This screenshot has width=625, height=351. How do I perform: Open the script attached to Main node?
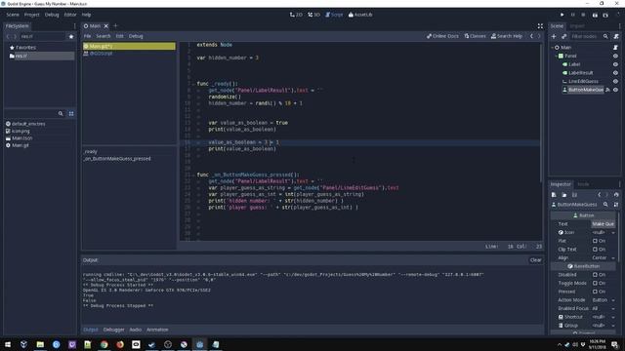pos(615,48)
